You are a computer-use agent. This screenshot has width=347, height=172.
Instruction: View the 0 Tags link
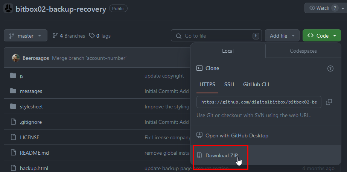pos(100,36)
